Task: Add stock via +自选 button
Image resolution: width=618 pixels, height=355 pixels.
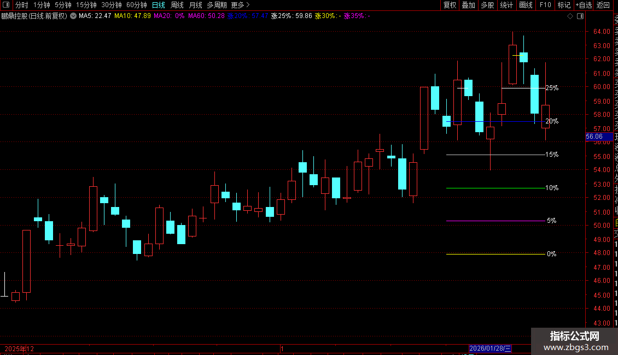Action: click(x=584, y=5)
